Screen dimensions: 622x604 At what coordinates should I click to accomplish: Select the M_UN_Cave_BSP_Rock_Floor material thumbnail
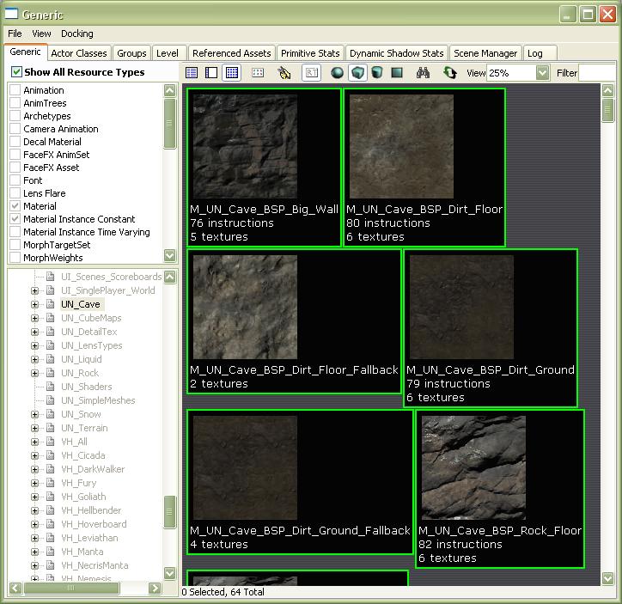pos(473,468)
